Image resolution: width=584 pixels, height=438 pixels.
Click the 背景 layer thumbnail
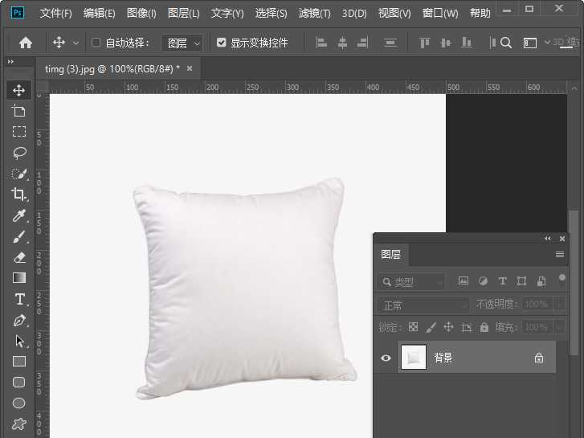[414, 358]
